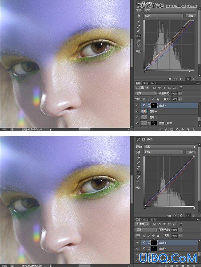Viewport: 201px width, 267px height.
Task: Click Curves icon in bottom Properties panel header
Action: tap(138, 139)
